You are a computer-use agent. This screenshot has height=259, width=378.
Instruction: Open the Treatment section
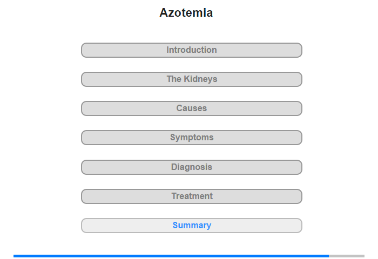pos(192,196)
